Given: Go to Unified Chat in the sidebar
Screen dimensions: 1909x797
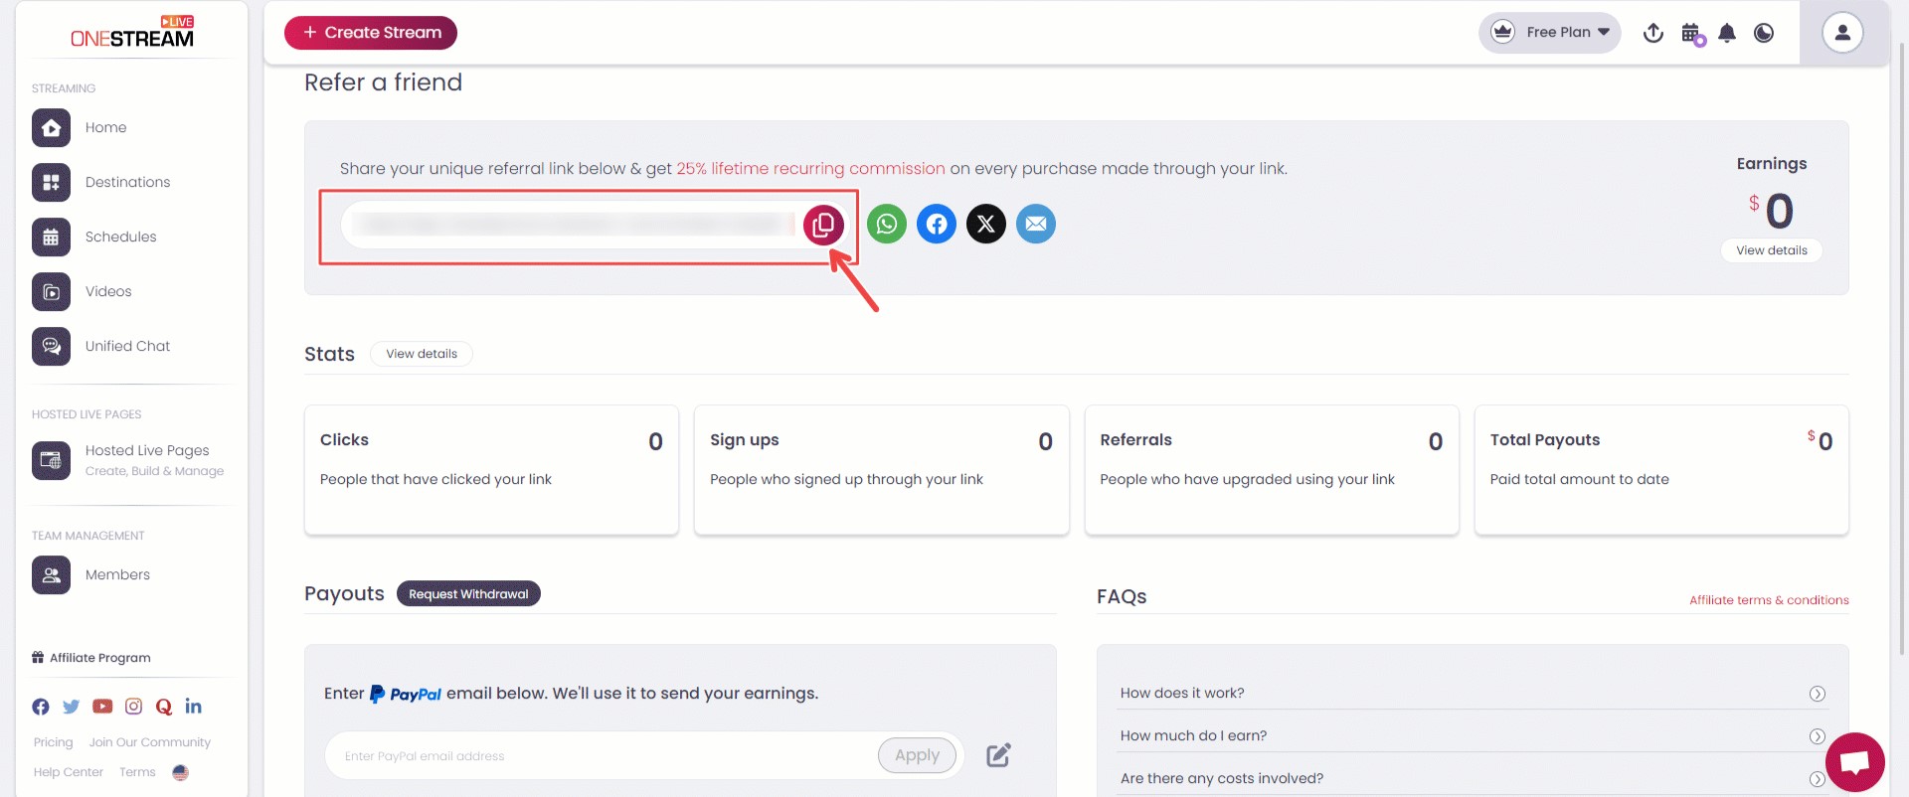Looking at the screenshot, I should (127, 346).
